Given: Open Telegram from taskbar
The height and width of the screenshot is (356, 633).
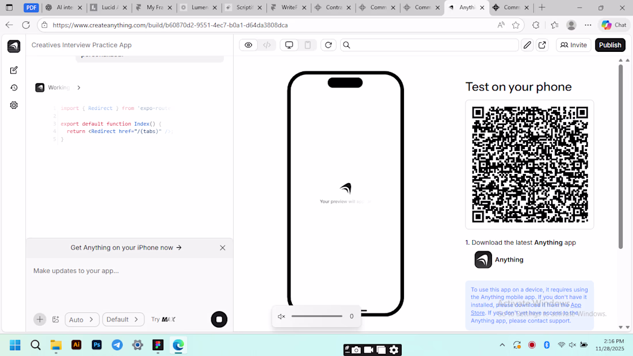Looking at the screenshot, I should click(x=117, y=344).
